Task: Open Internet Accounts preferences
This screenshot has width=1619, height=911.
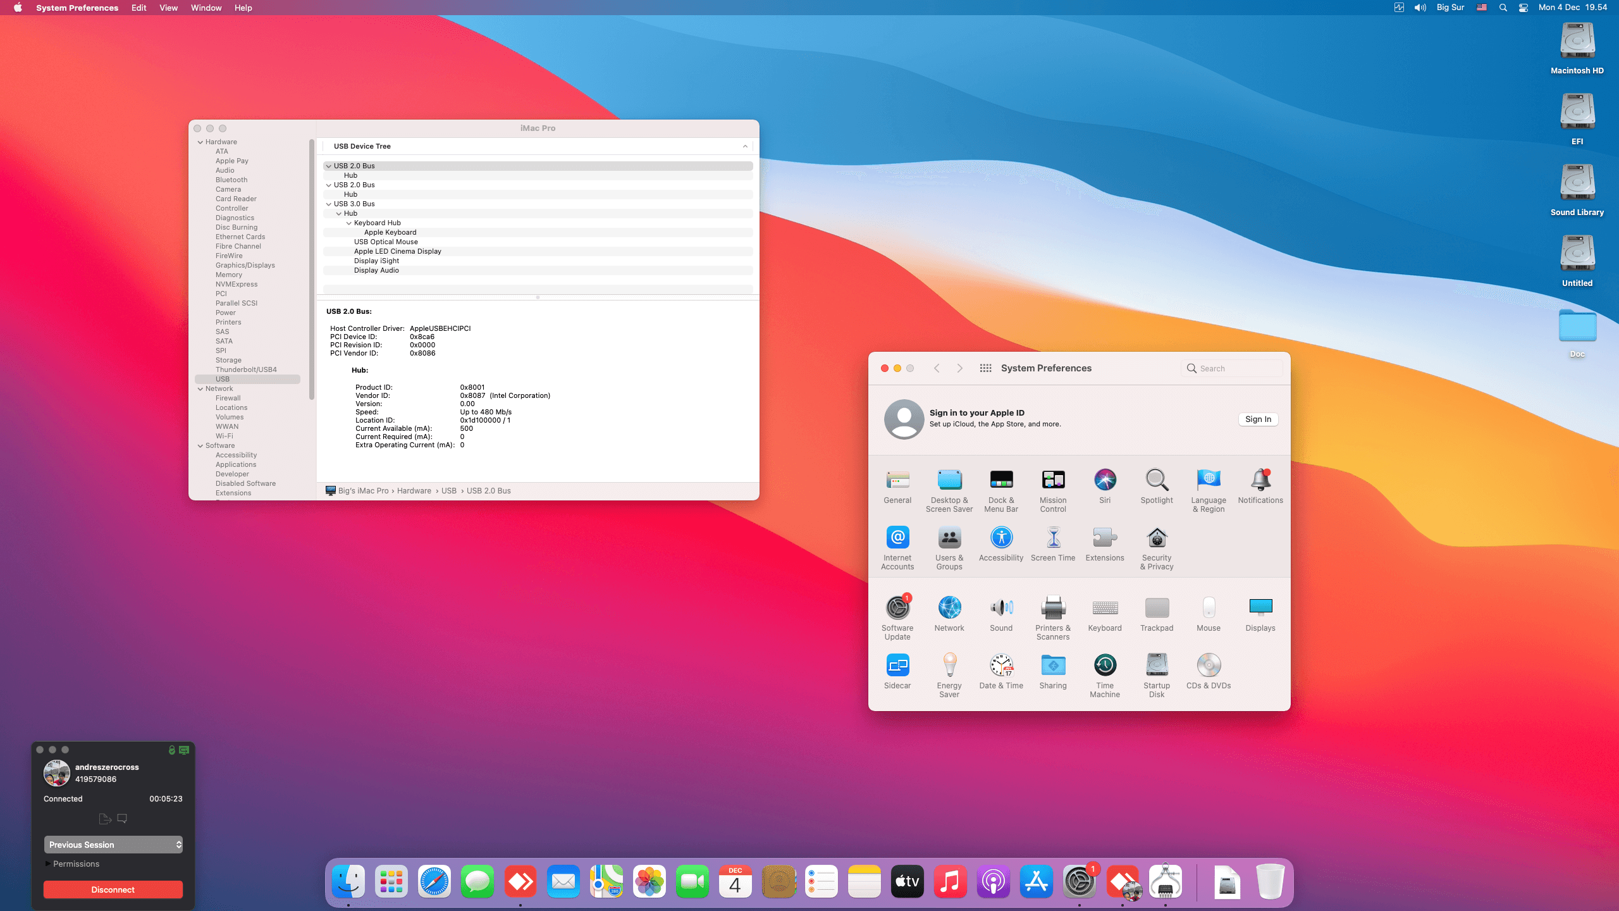Action: (x=897, y=548)
